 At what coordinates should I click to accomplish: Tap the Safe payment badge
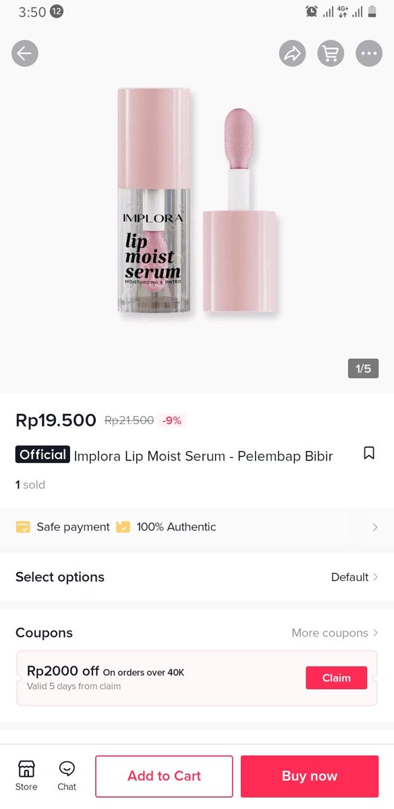63,527
